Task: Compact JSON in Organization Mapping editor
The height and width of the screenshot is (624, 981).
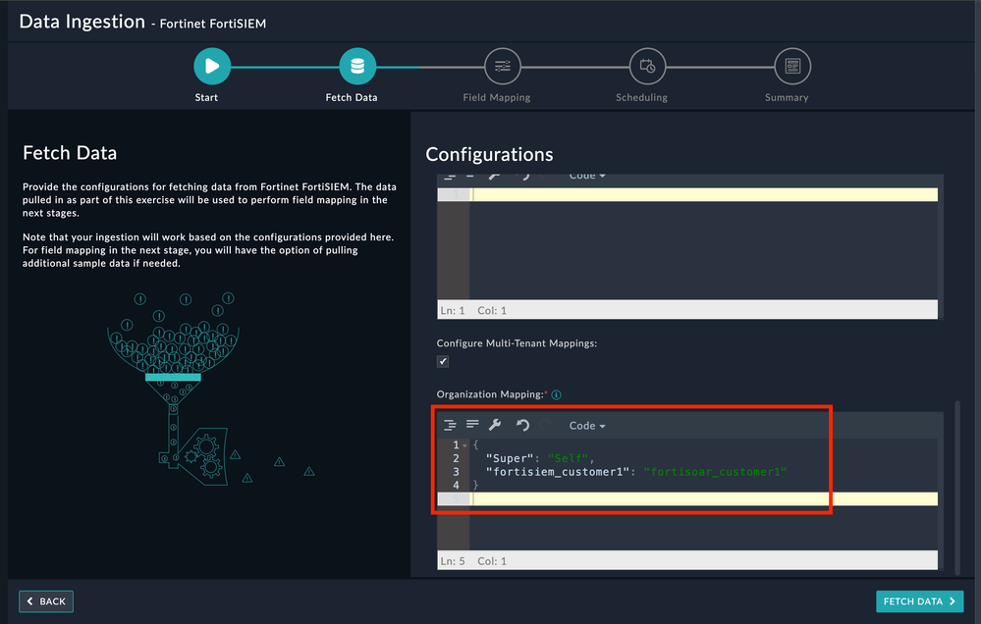Action: pos(472,425)
